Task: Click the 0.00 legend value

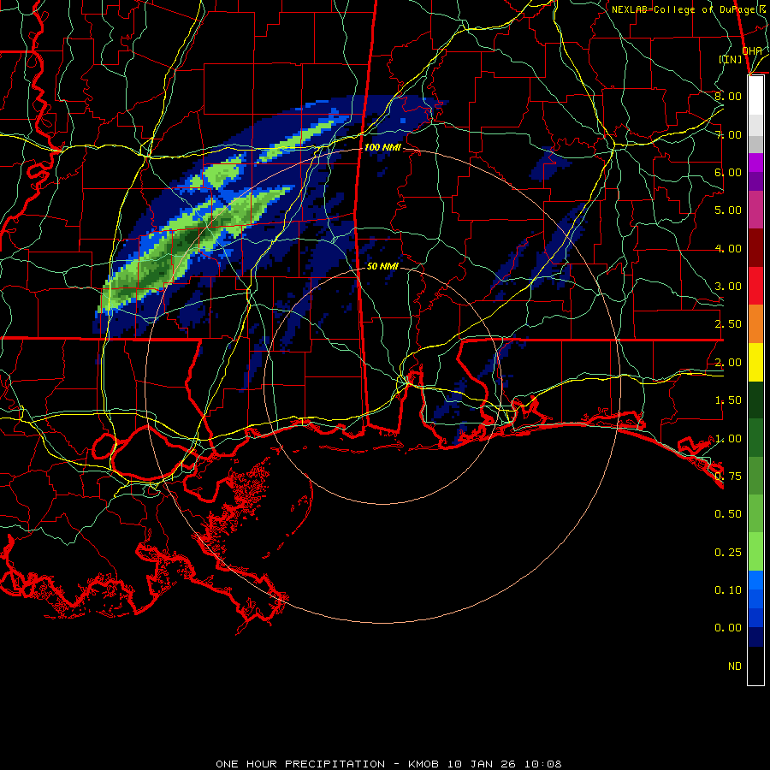Action: tap(728, 628)
